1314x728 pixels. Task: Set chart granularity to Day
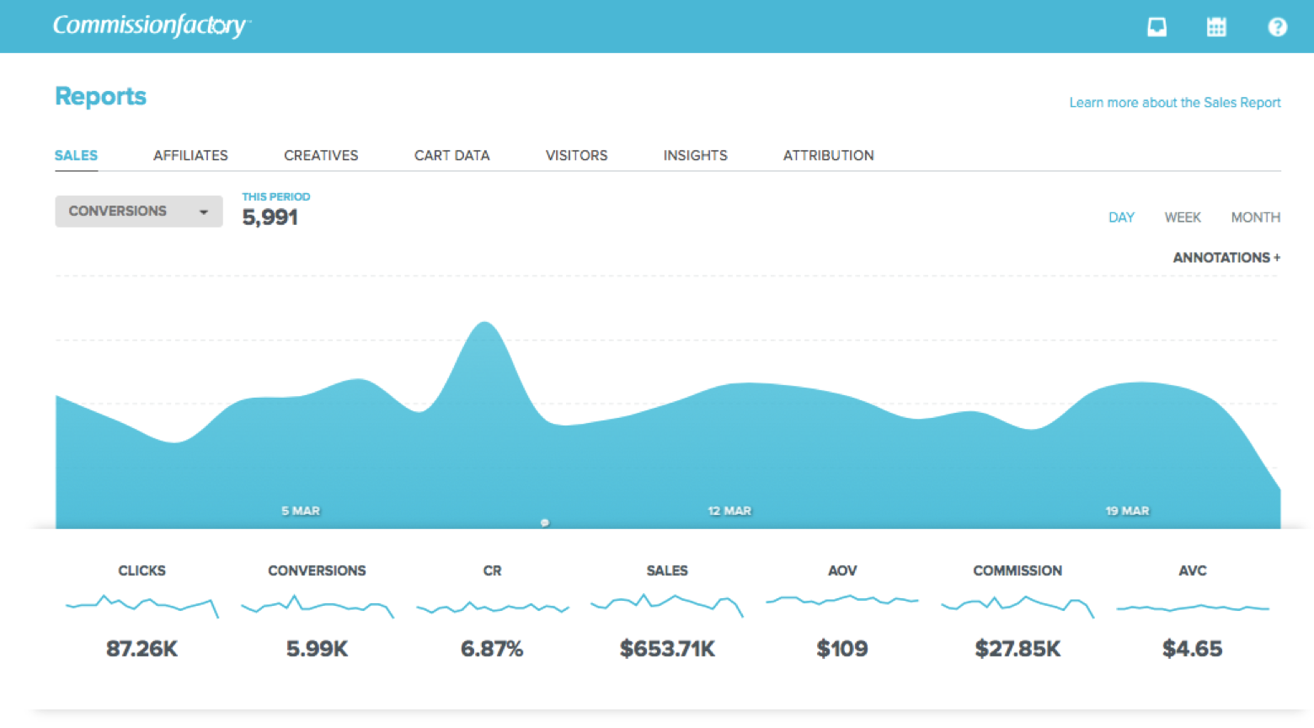[1121, 217]
